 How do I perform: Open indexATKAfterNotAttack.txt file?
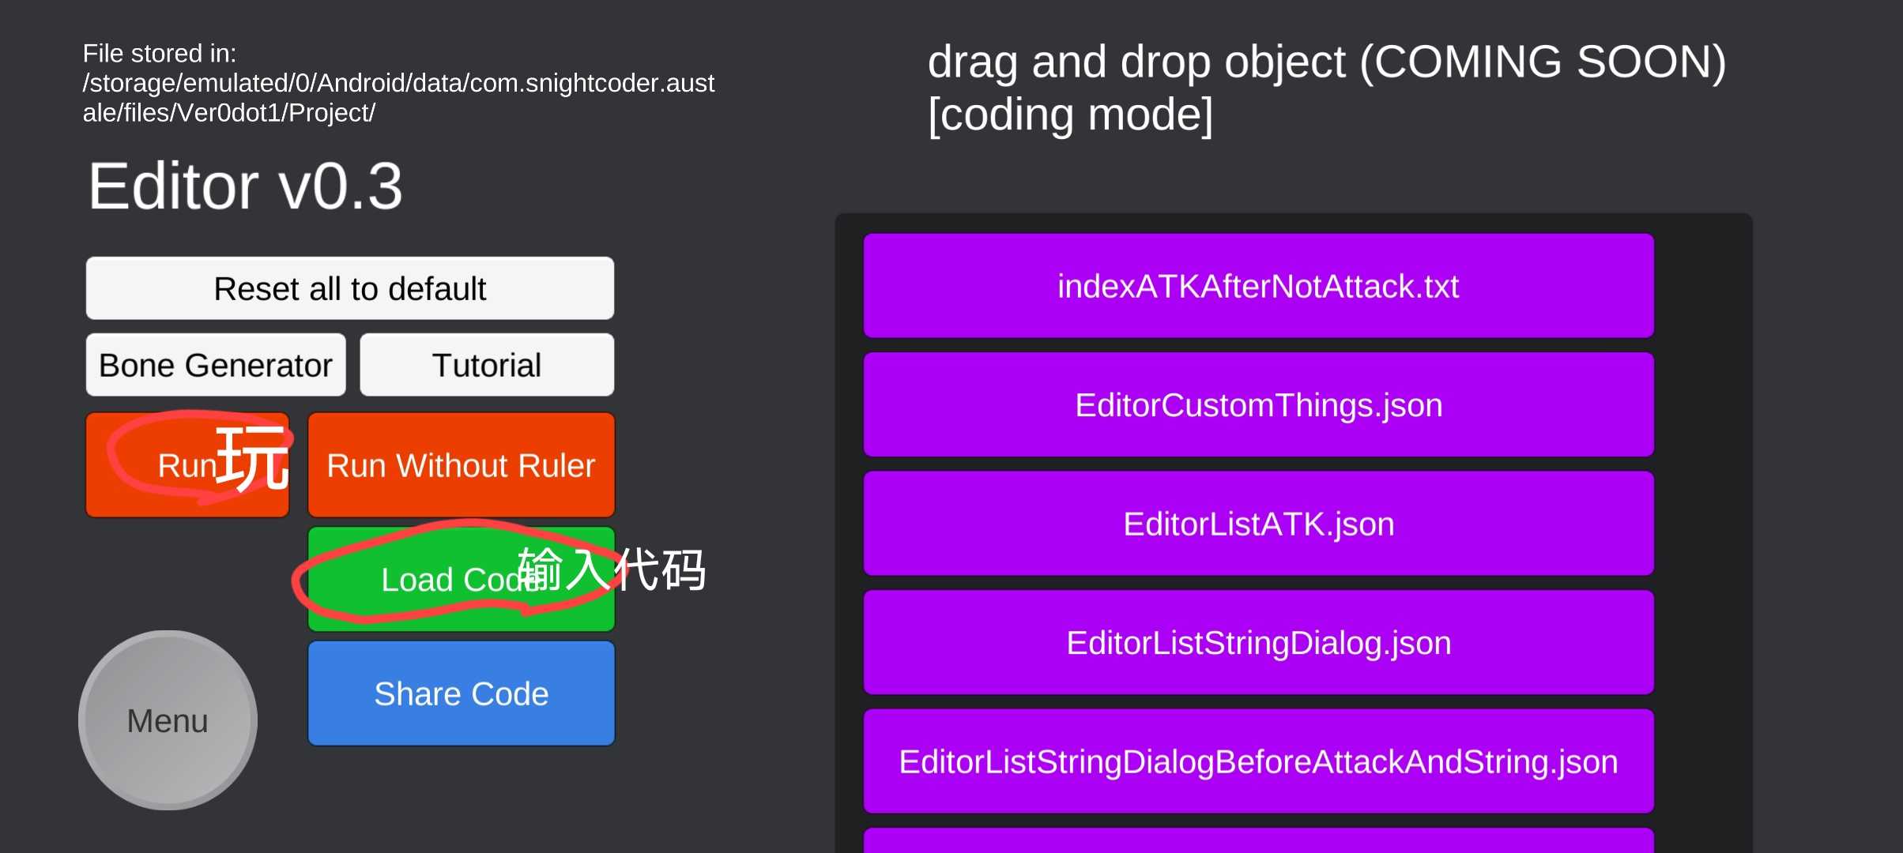(x=1258, y=286)
